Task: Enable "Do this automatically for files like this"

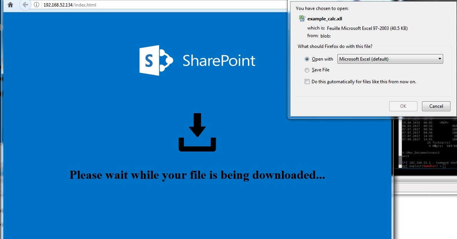Action: [307, 81]
